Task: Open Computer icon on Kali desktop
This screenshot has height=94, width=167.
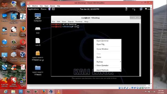Action: point(38,17)
